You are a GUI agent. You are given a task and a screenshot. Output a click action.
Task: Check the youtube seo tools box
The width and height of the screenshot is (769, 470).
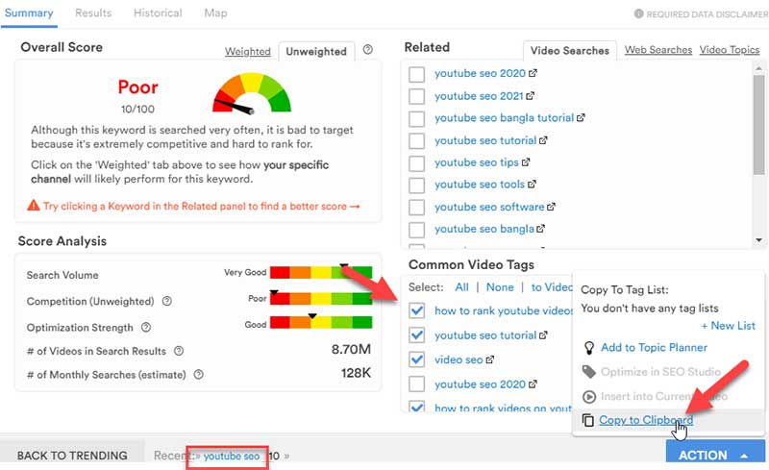coord(416,185)
